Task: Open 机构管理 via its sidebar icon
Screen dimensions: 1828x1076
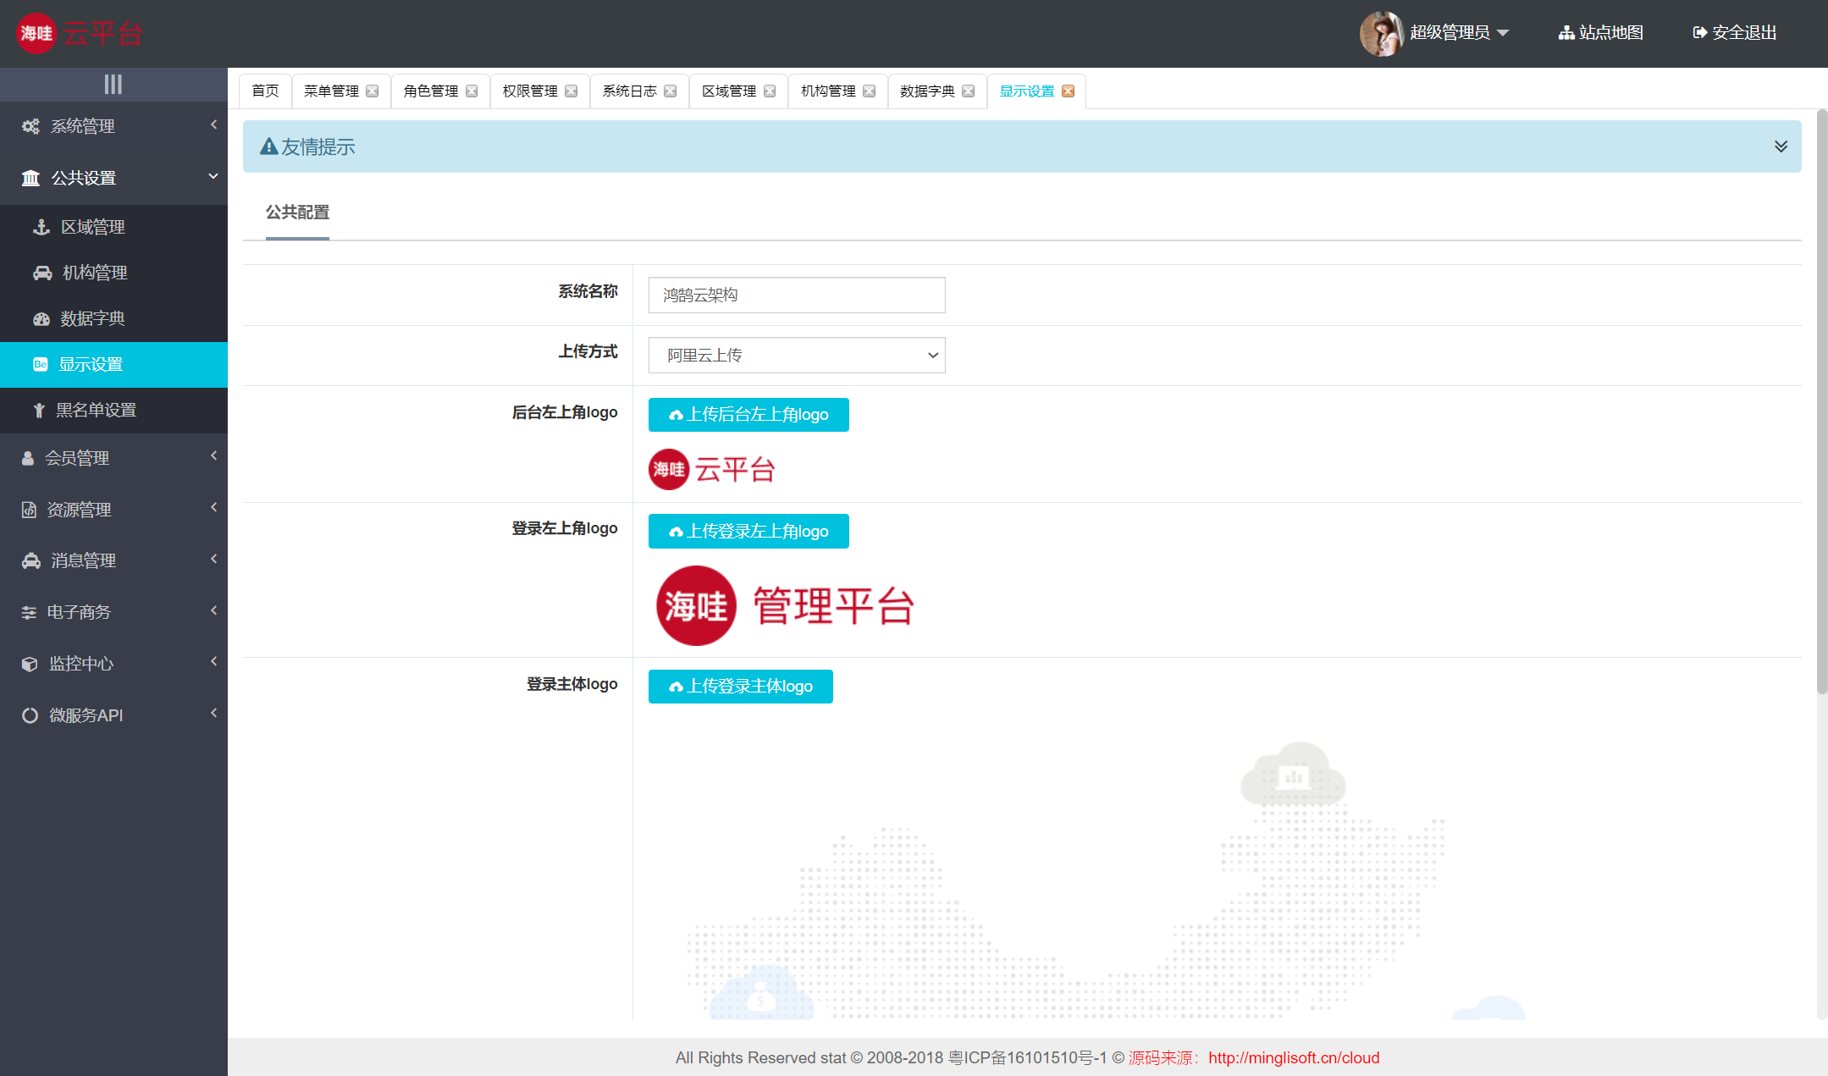Action: coord(41,272)
